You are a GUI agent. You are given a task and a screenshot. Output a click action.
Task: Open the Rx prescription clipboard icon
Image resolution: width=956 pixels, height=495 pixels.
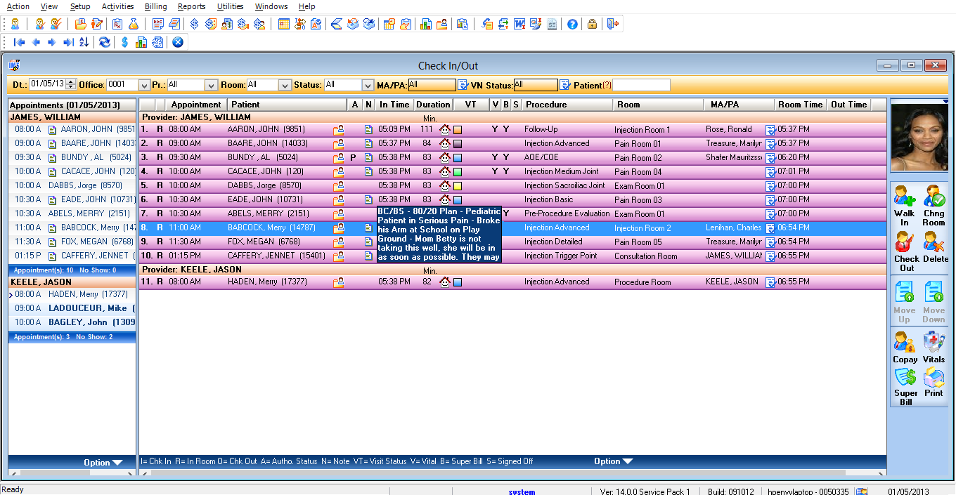coord(117,24)
